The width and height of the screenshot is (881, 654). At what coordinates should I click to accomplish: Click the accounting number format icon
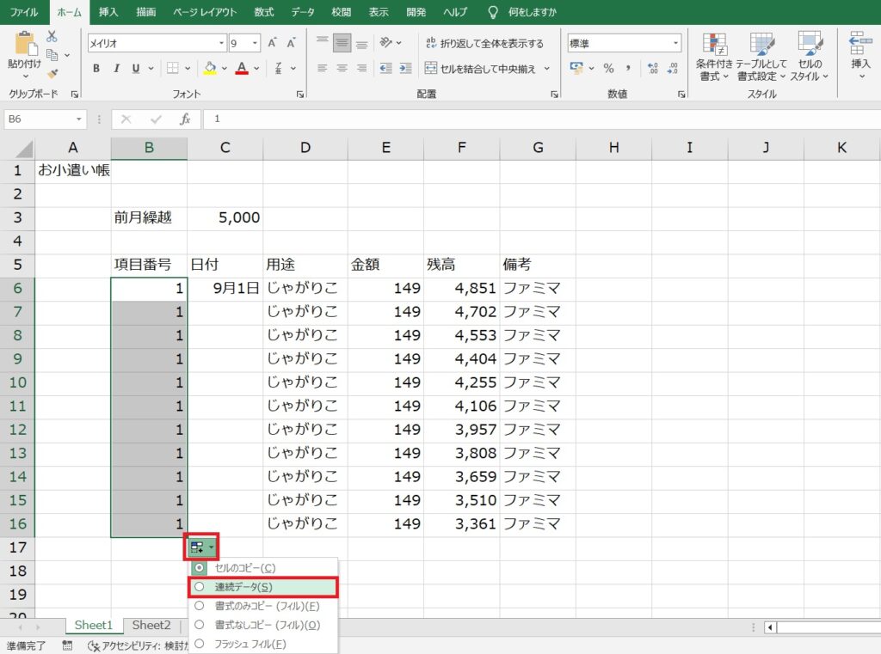tap(576, 69)
